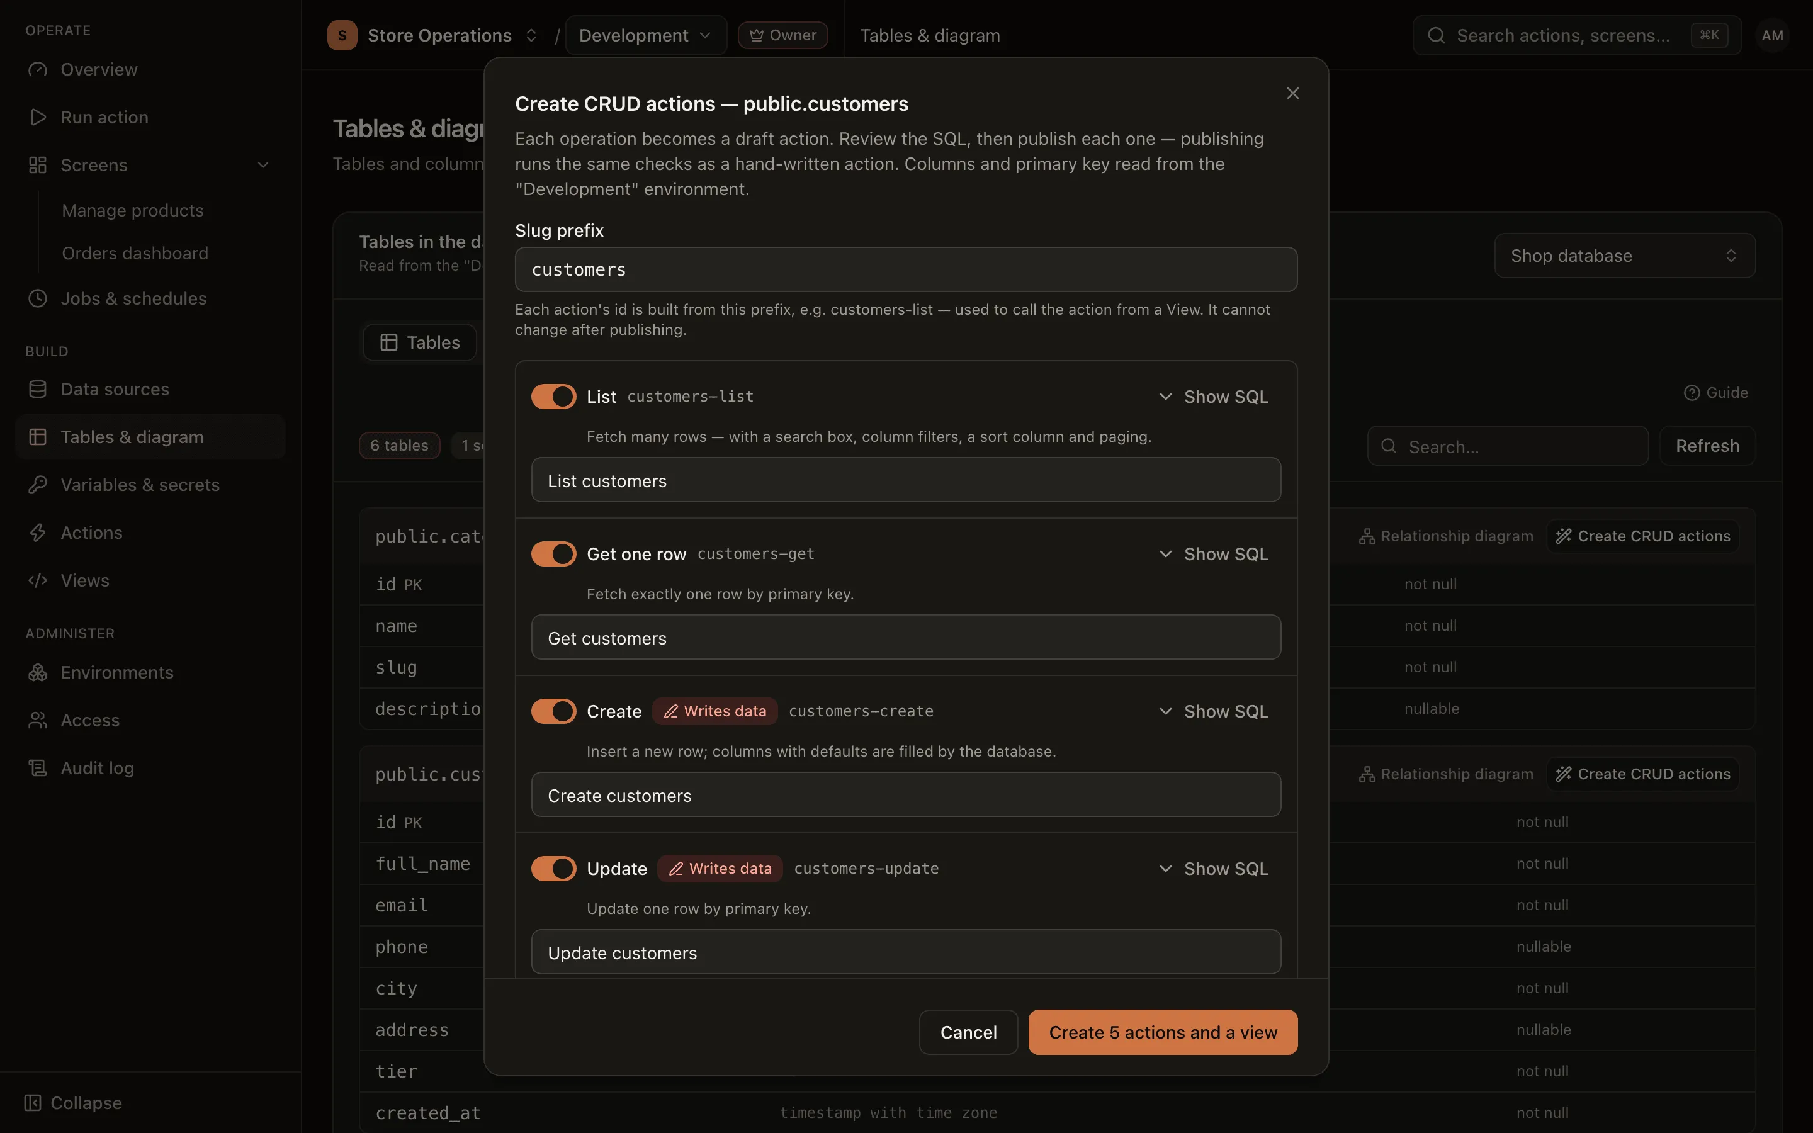Screen dimensions: 1813x1133
Task: Turn off the Update action toggle
Action: 553,869
